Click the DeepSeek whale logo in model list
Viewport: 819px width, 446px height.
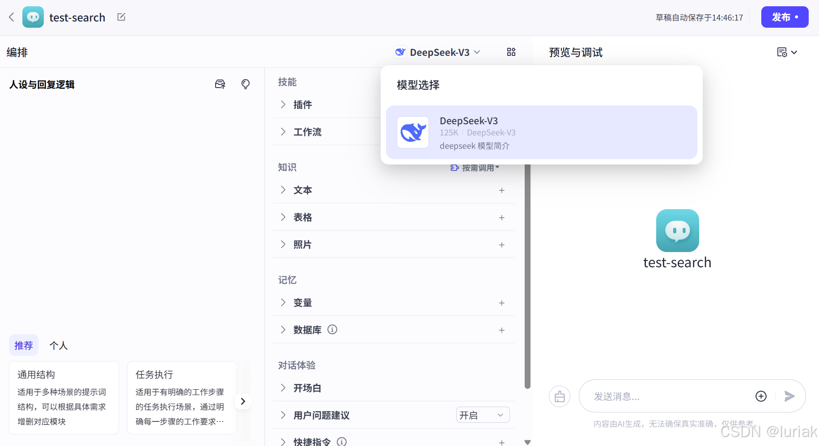tap(413, 132)
